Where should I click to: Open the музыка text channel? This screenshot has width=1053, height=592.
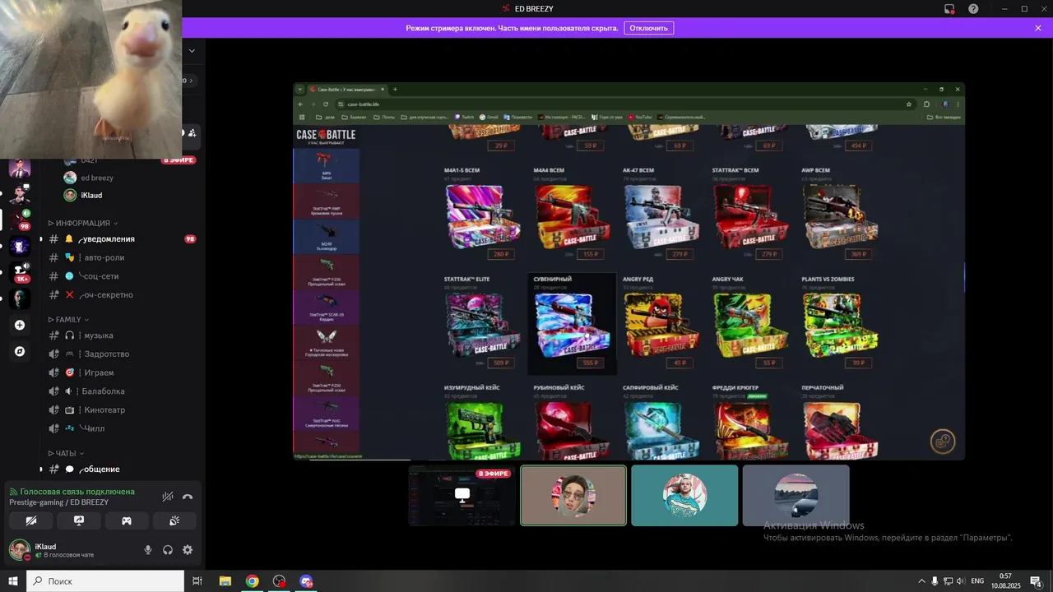click(123, 335)
